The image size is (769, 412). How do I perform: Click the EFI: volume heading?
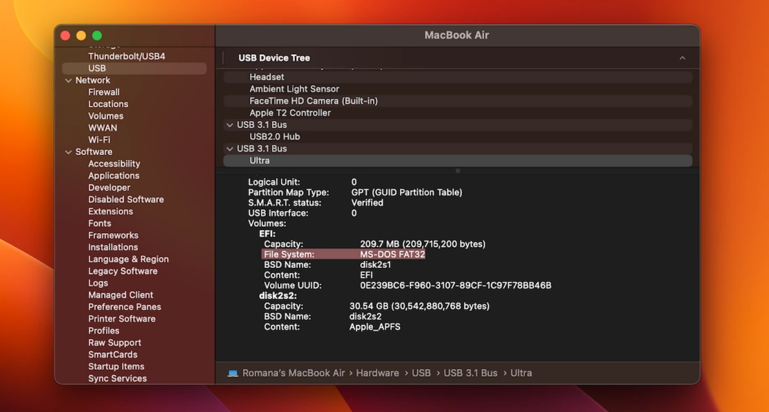coord(267,234)
